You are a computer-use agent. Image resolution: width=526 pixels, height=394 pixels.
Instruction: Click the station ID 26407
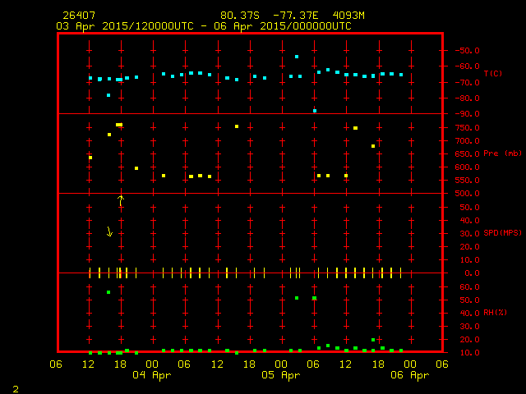click(78, 16)
